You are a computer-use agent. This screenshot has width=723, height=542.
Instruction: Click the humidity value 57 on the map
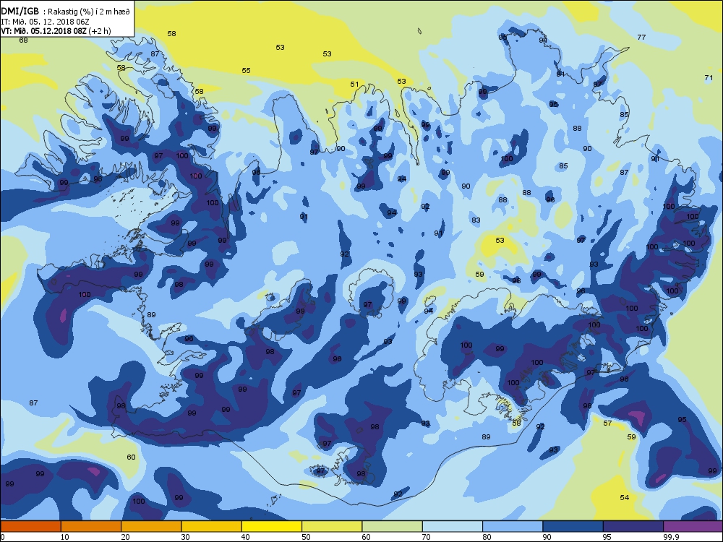click(x=607, y=423)
